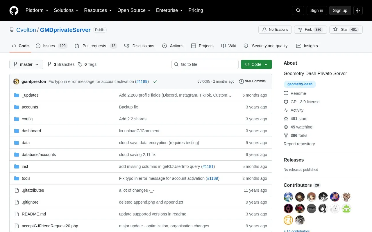372x232 pixels.
Task: Click the branches icon next to 3 Branches
Action: pyautogui.click(x=49, y=64)
